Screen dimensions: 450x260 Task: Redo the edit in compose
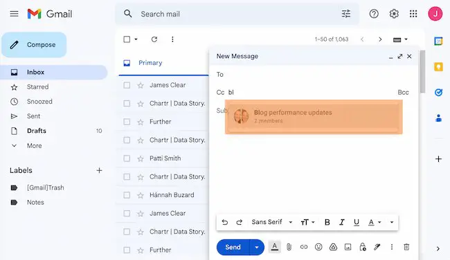[x=239, y=222]
